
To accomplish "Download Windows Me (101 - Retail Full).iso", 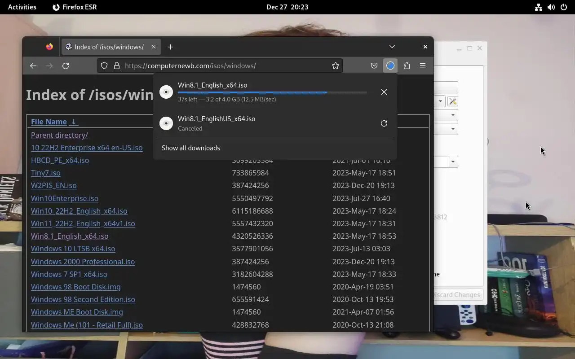I will (87, 325).
